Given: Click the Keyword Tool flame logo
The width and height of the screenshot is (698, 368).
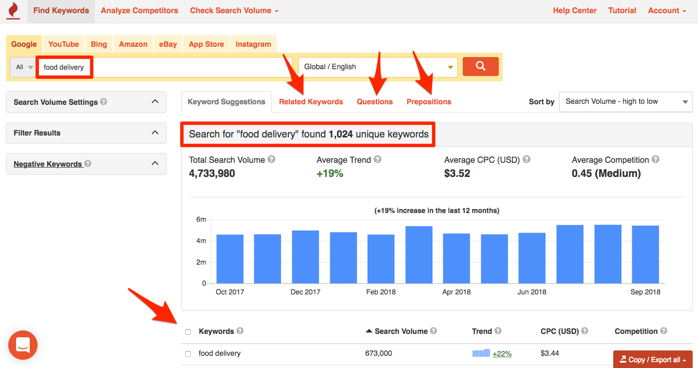Looking at the screenshot, I should 12,10.
